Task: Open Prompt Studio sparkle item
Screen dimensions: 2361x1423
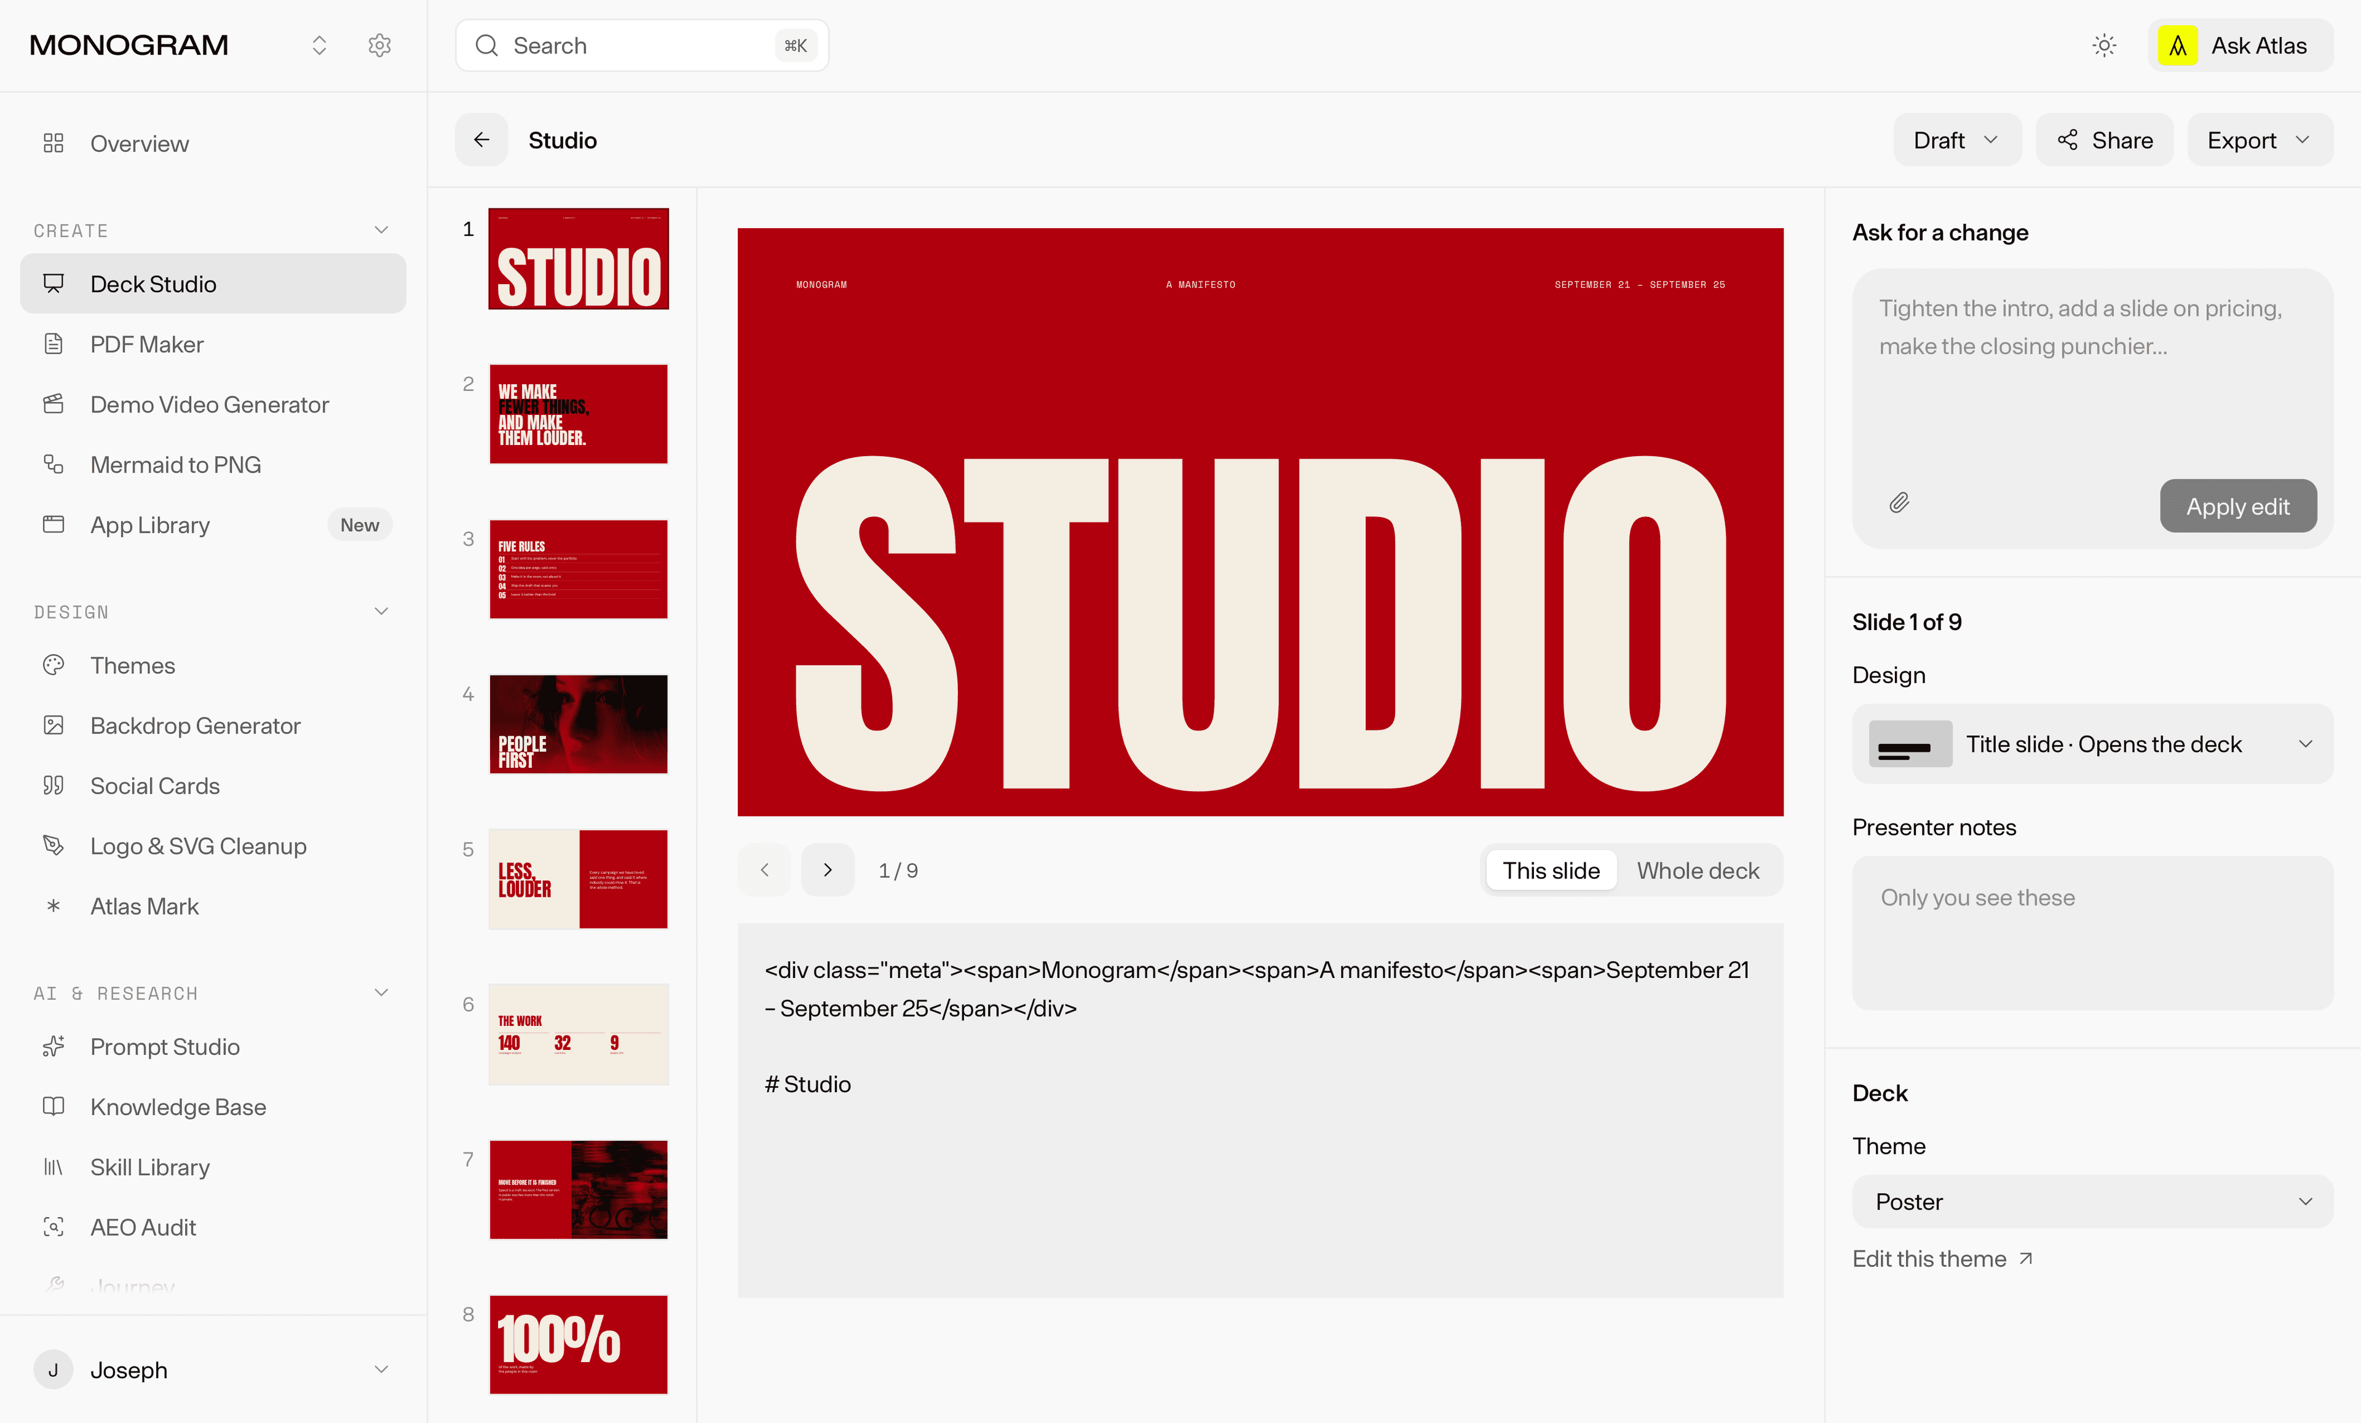Action: click(213, 1046)
